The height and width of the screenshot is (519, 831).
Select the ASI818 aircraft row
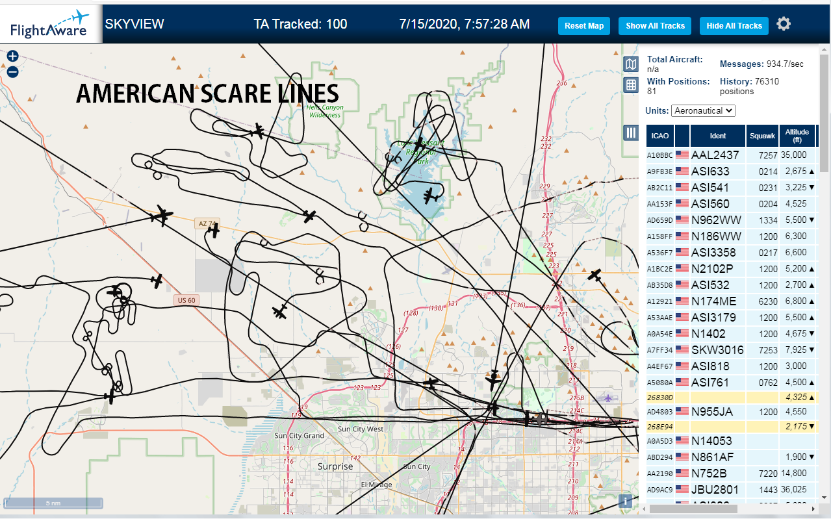(731, 366)
